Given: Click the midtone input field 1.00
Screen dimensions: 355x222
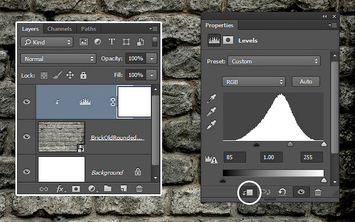Looking at the screenshot, I should 271,157.
